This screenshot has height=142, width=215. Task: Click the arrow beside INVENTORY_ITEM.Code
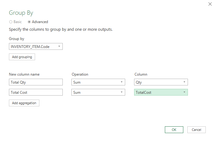[59, 46]
